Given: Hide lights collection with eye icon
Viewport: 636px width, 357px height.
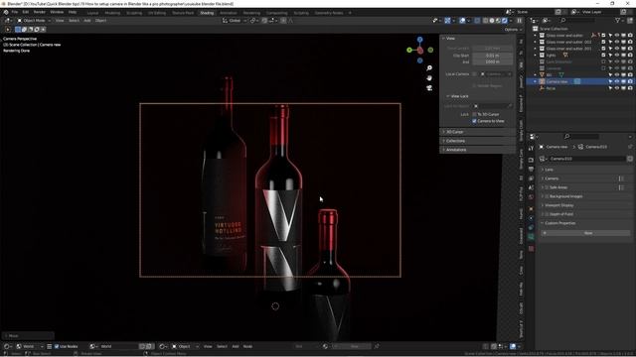Looking at the screenshot, I should 616,56.
